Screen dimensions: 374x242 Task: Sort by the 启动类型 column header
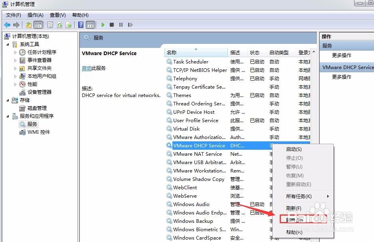click(281, 52)
